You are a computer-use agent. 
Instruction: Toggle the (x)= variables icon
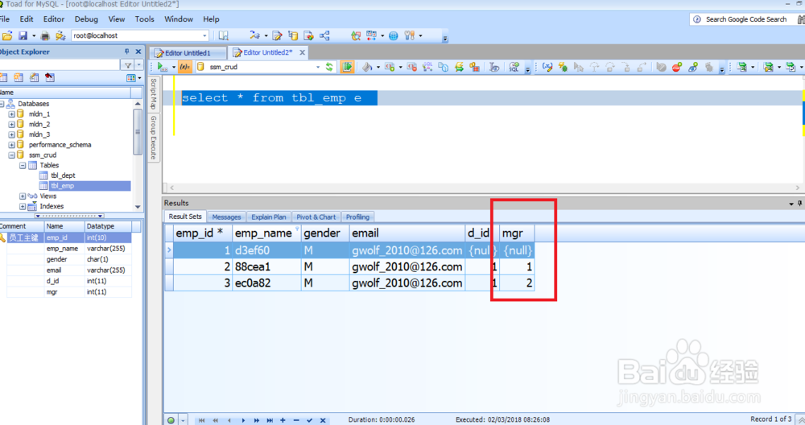coord(185,67)
